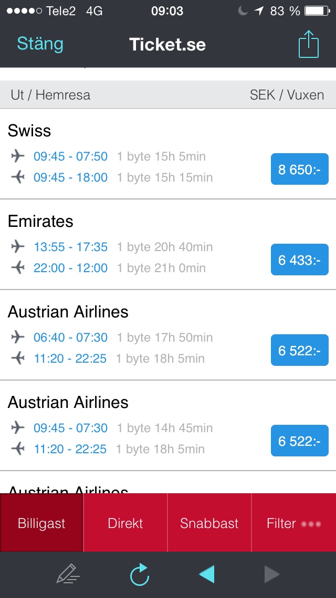Sort by Snabbast tab
Screen dimensions: 336x598
click(209, 523)
